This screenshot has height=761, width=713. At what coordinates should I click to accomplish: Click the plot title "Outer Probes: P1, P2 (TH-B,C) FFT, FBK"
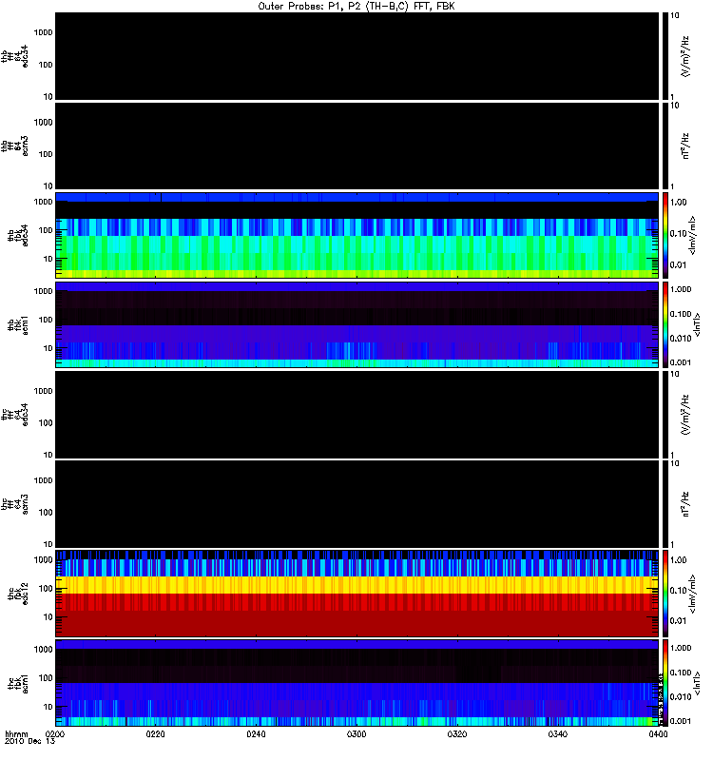pyautogui.click(x=356, y=7)
